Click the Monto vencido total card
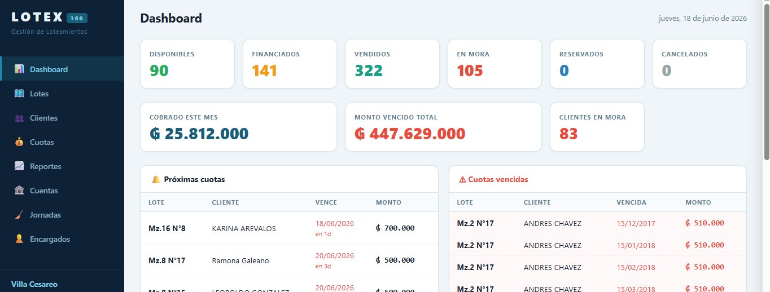 click(x=444, y=127)
